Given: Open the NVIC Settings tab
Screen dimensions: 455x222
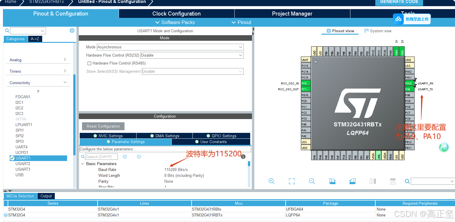Looking at the screenshot, I should click(x=108, y=136).
